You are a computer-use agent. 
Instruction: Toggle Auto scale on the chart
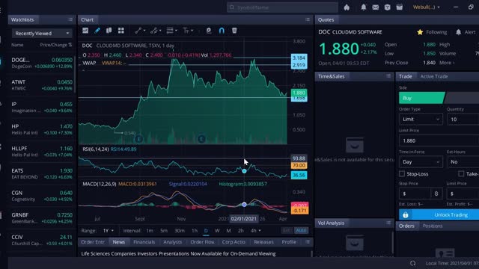tap(301, 230)
